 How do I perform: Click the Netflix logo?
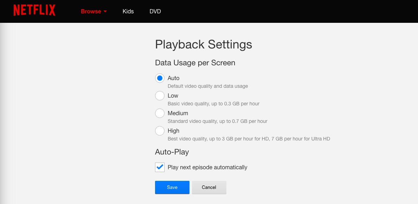coord(34,11)
